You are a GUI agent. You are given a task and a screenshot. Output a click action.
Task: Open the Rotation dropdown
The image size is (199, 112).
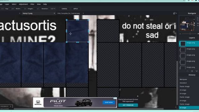coord(53,9)
